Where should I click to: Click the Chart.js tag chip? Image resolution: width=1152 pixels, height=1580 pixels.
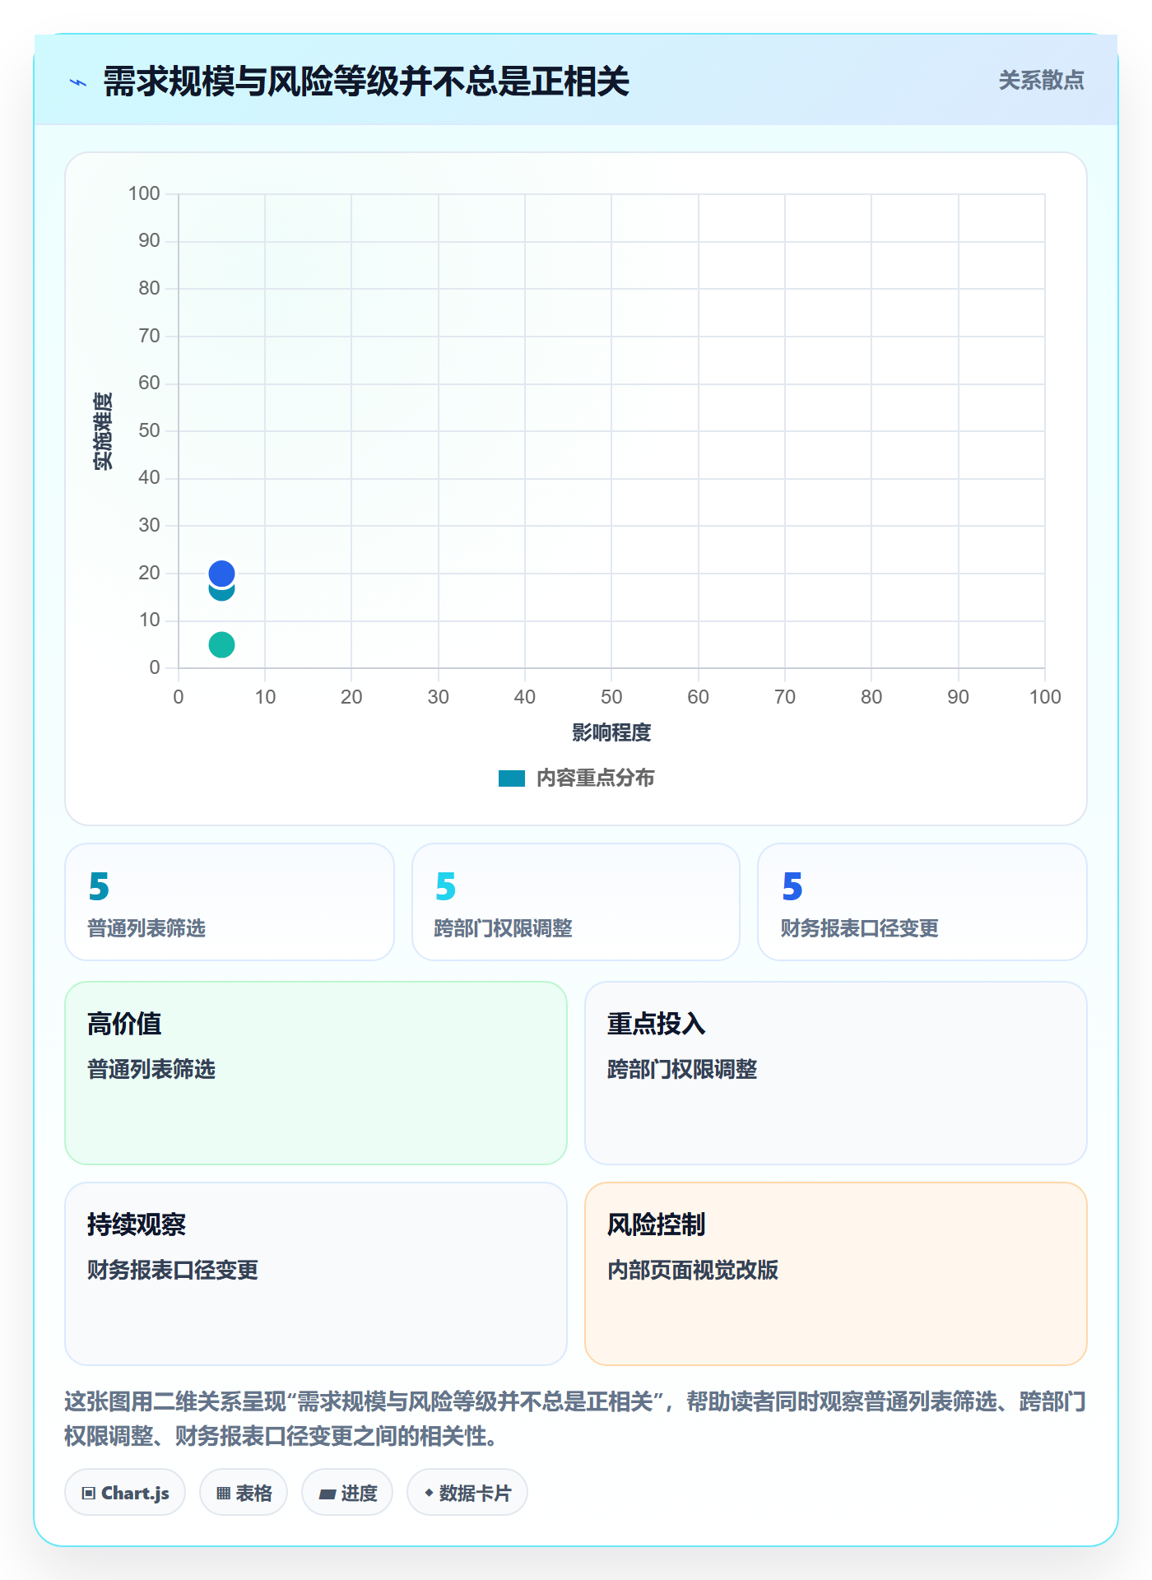tap(125, 1493)
